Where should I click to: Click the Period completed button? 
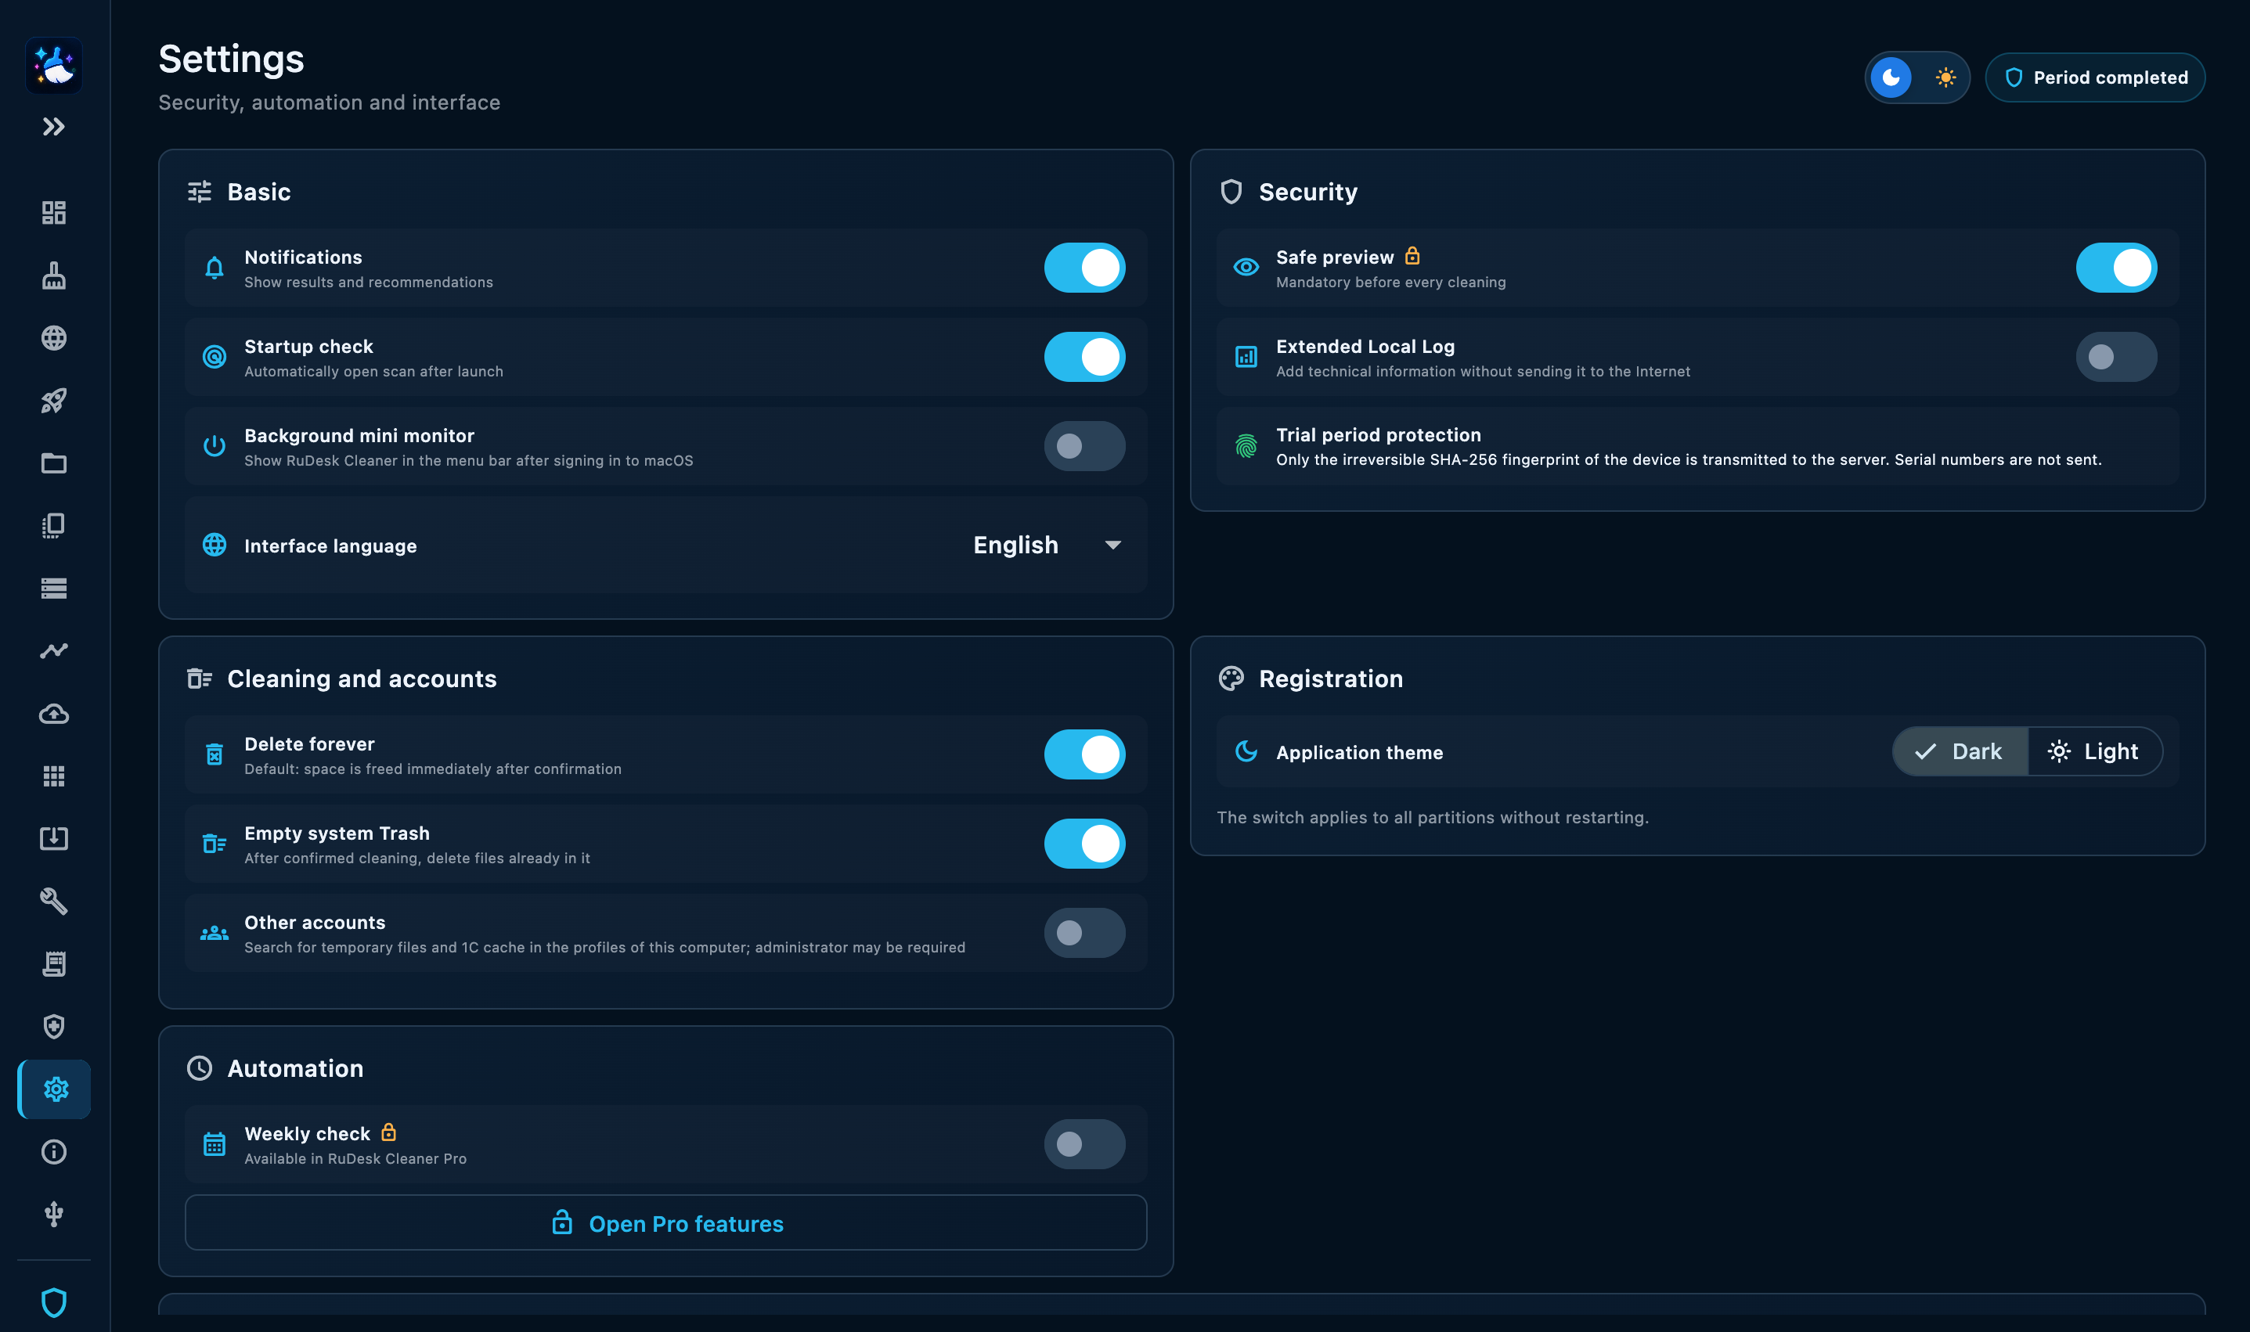tap(2095, 77)
